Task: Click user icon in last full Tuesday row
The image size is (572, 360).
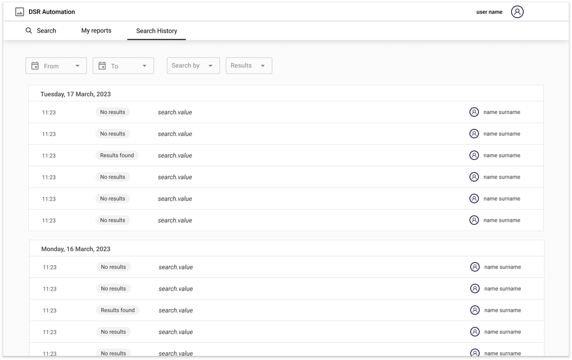Action: (474, 220)
